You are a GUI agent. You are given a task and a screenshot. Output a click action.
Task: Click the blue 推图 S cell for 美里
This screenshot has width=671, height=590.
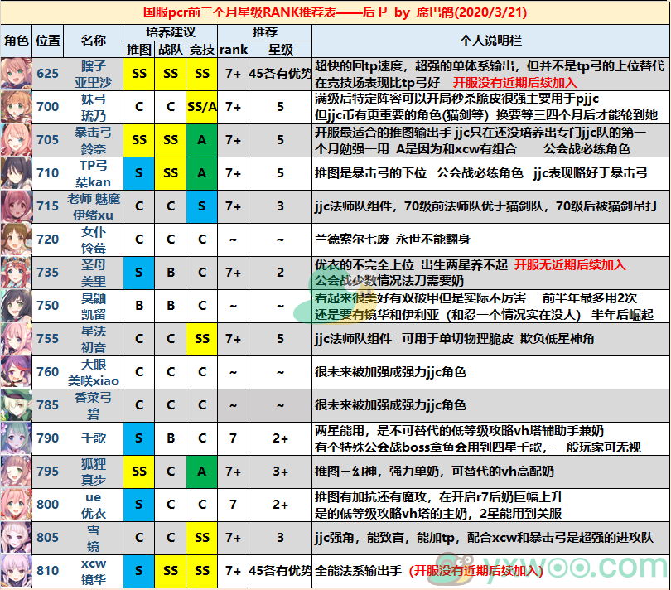click(138, 273)
